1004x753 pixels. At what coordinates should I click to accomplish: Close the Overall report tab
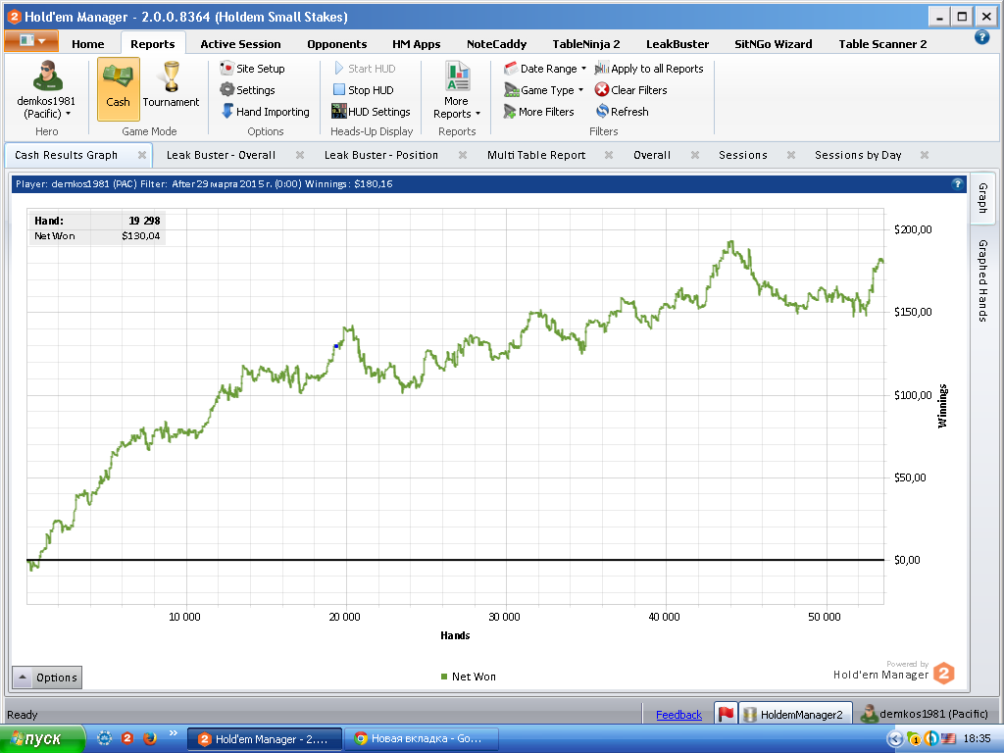(x=695, y=155)
